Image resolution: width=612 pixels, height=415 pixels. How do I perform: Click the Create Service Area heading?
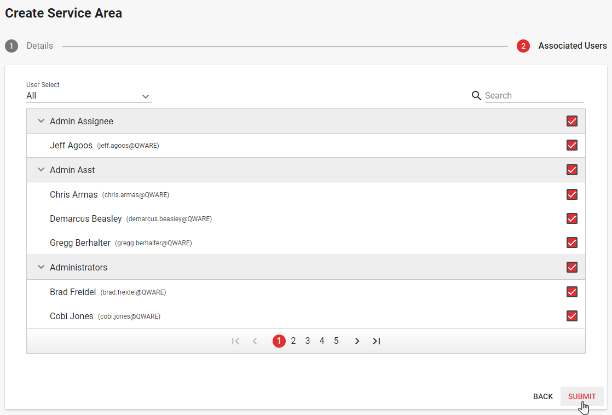tap(63, 13)
